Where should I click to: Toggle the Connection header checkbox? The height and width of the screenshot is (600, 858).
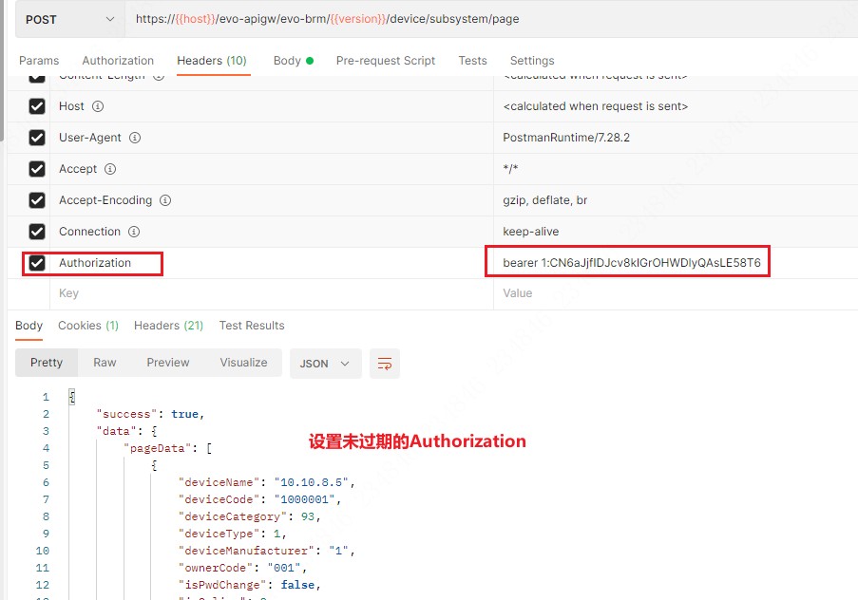pyautogui.click(x=37, y=232)
